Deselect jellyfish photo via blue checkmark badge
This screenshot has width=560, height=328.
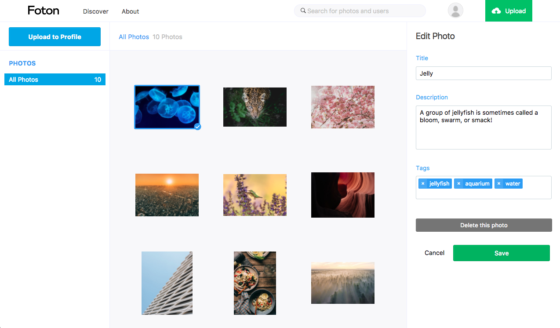pyautogui.click(x=197, y=127)
